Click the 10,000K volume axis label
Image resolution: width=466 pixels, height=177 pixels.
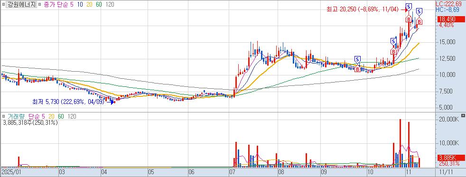[x=448, y=143]
